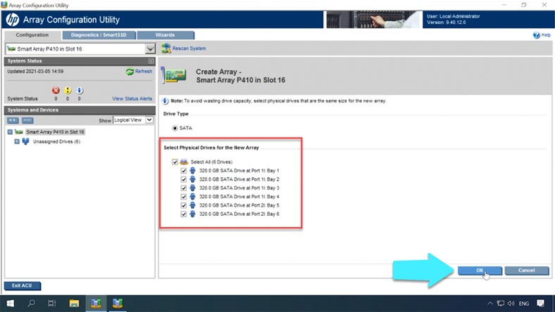
Task: Click '320.0 GB SATA Drive at Port 1I: Bay 4' text
Action: click(x=239, y=197)
